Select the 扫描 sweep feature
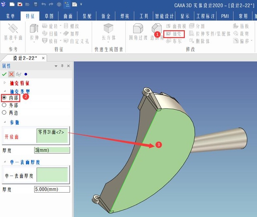Viewport: 257px width, 217px height. tap(50, 33)
